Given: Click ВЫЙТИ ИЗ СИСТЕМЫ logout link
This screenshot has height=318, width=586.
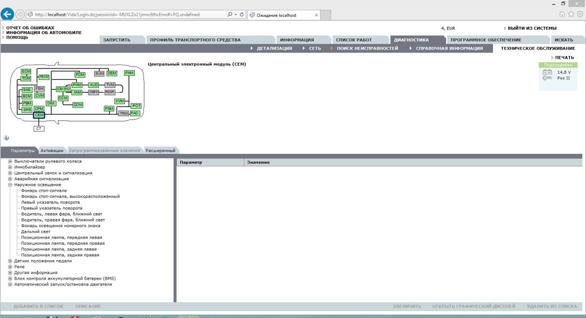Looking at the screenshot, I should pyautogui.click(x=532, y=28).
